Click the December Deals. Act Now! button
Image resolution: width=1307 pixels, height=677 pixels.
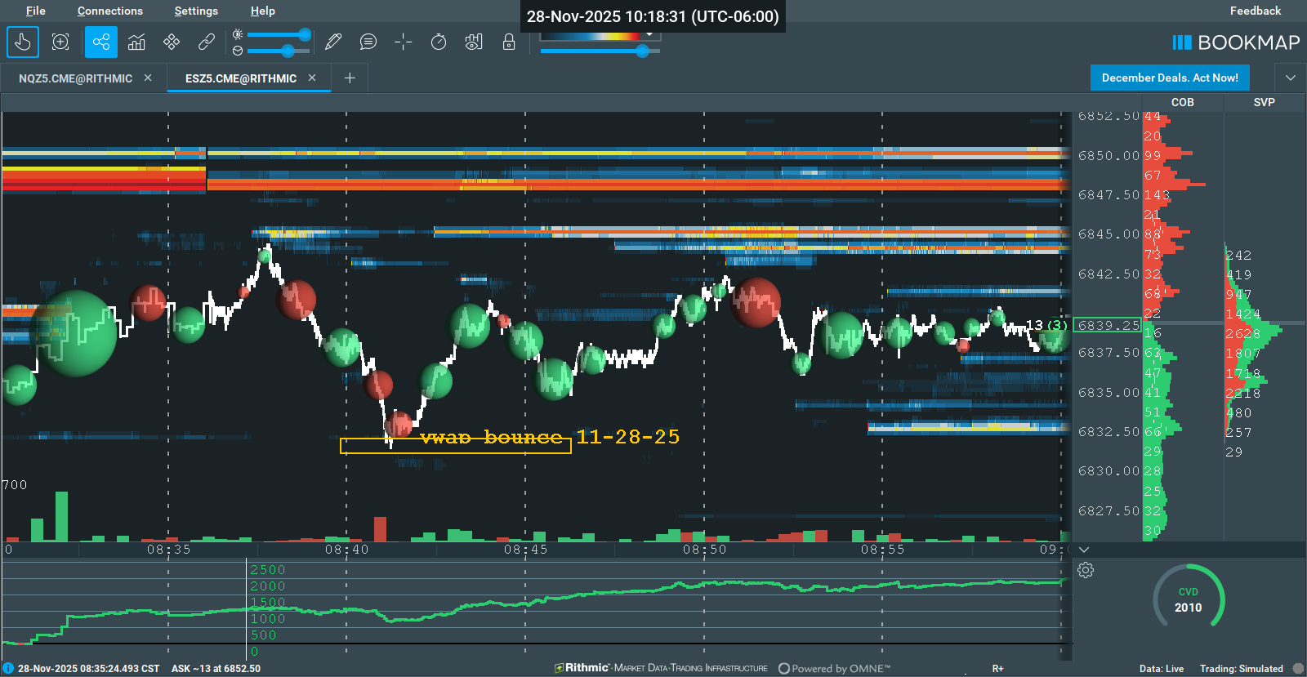pyautogui.click(x=1170, y=78)
